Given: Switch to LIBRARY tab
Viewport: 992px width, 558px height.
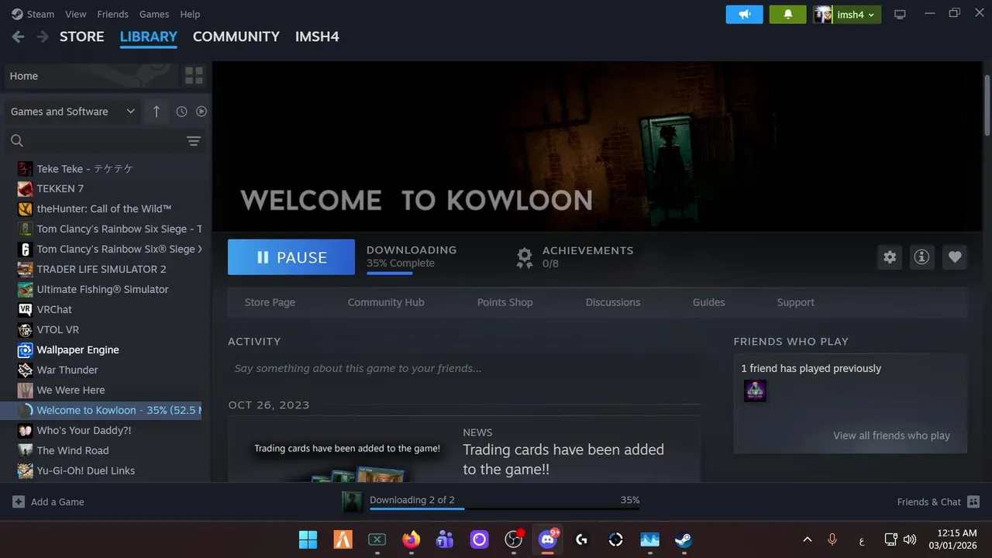Looking at the screenshot, I should pos(149,36).
